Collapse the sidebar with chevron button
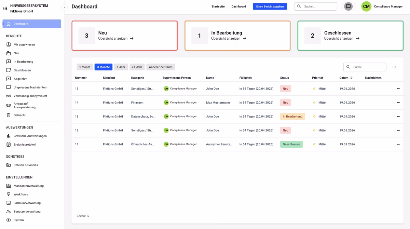410x229 pixels. click(x=64, y=7)
